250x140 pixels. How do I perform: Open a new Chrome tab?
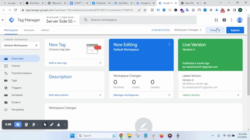pyautogui.click(x=205, y=3)
